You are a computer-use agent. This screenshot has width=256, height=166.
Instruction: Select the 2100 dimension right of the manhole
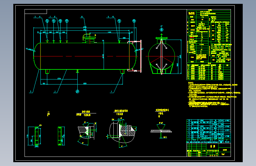pos(109,32)
